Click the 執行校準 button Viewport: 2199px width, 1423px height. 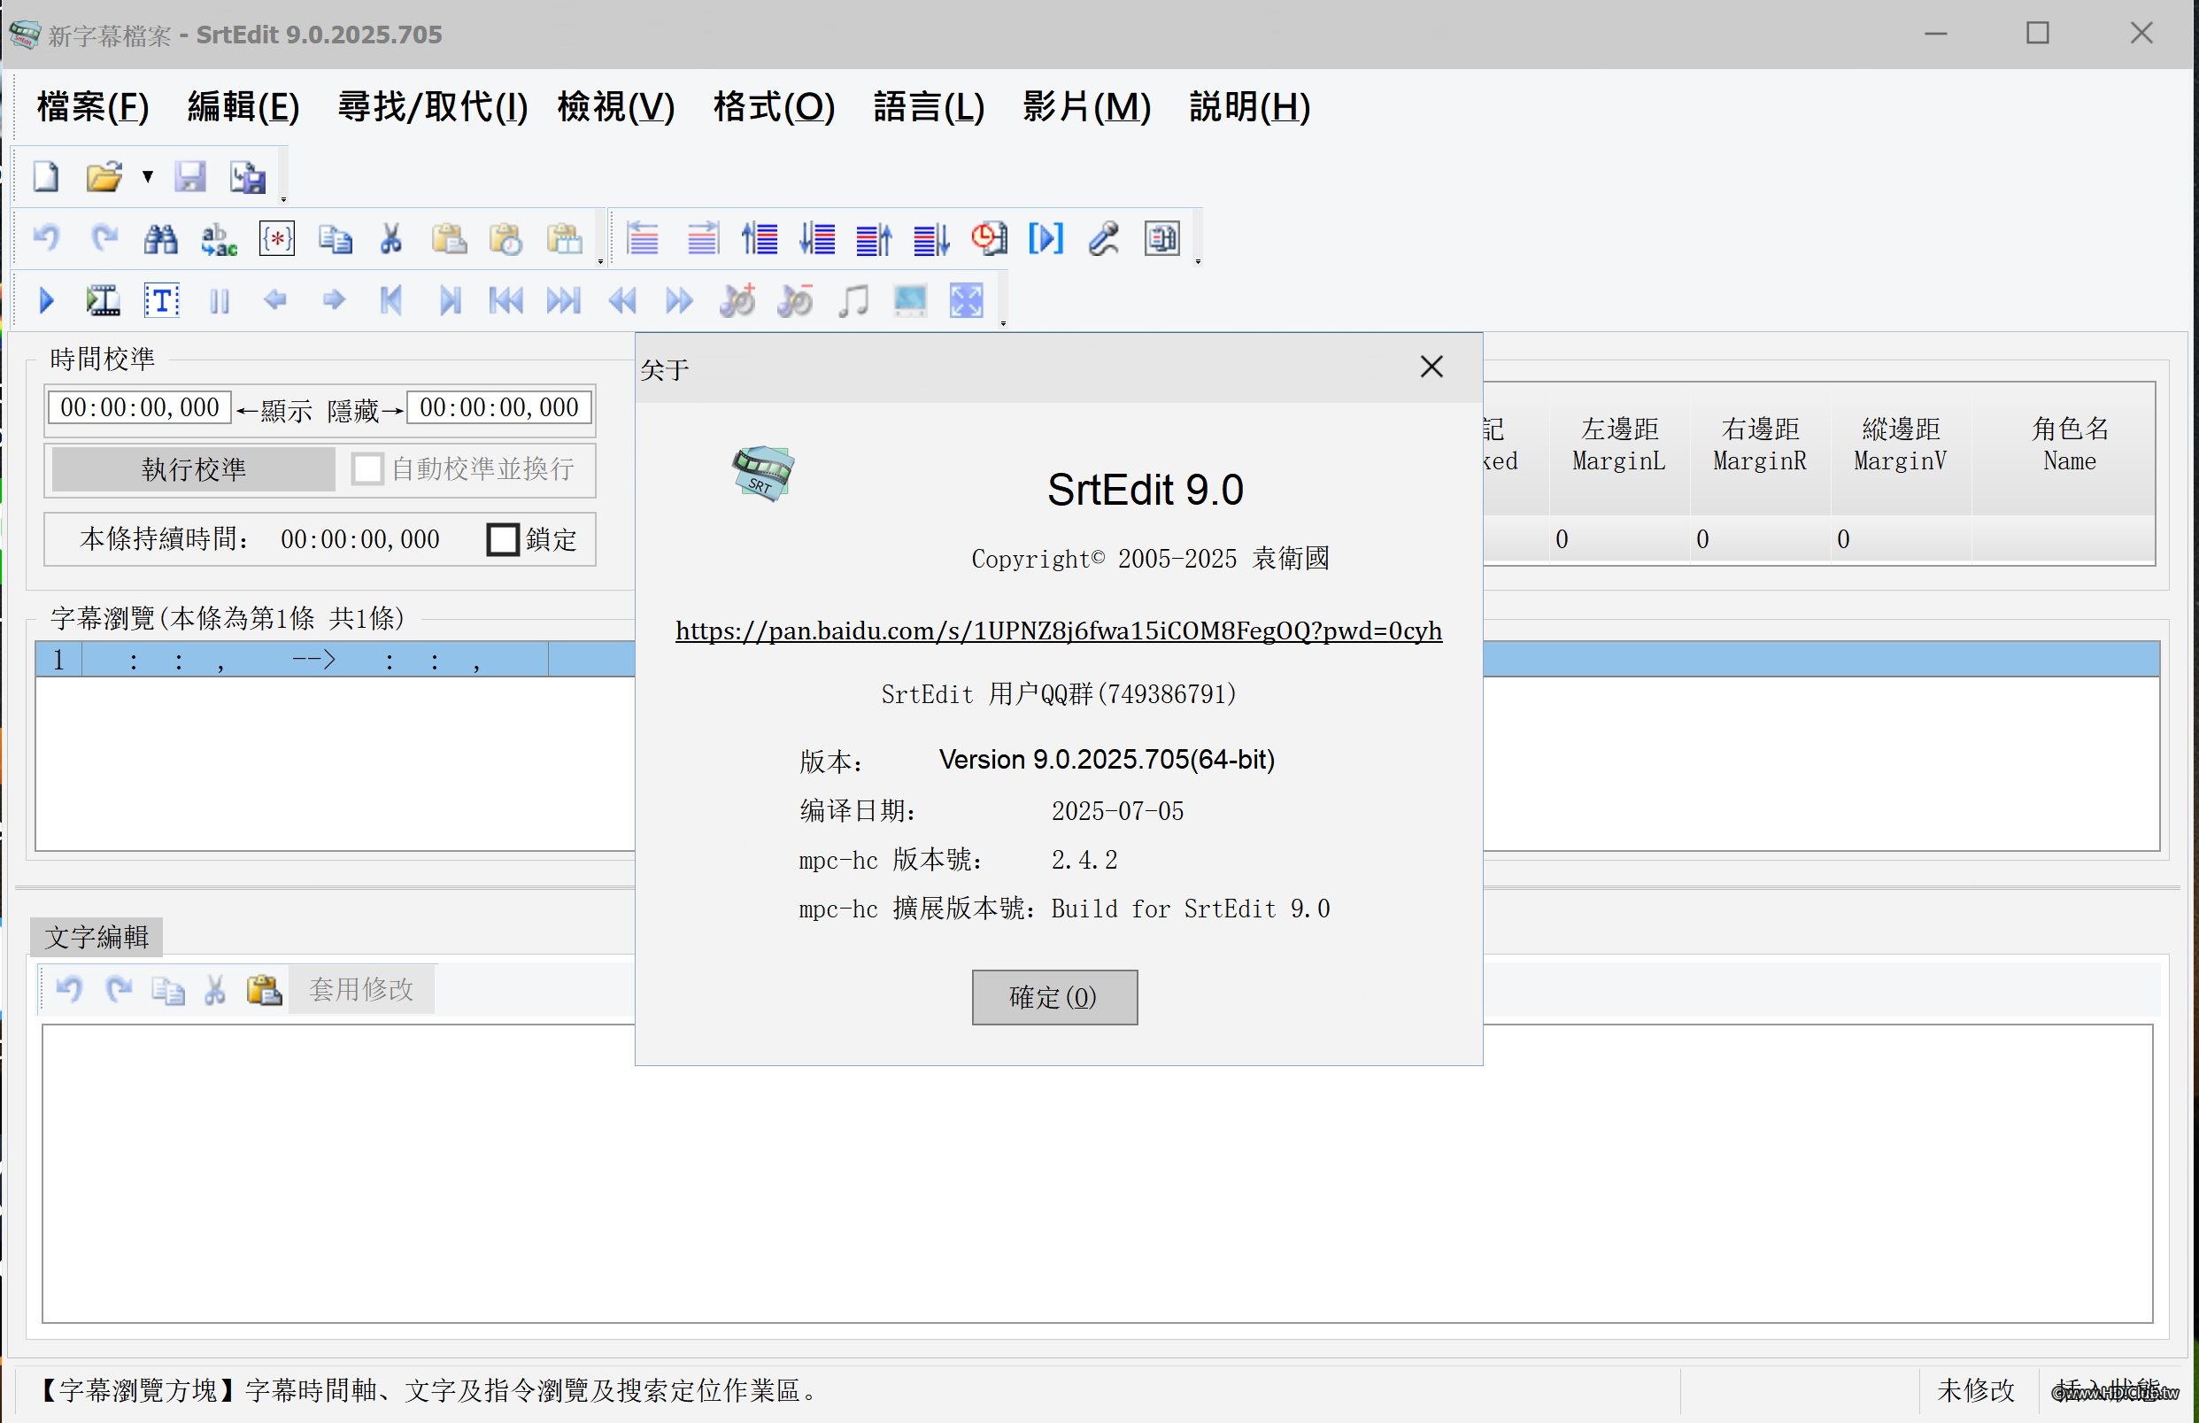[193, 469]
